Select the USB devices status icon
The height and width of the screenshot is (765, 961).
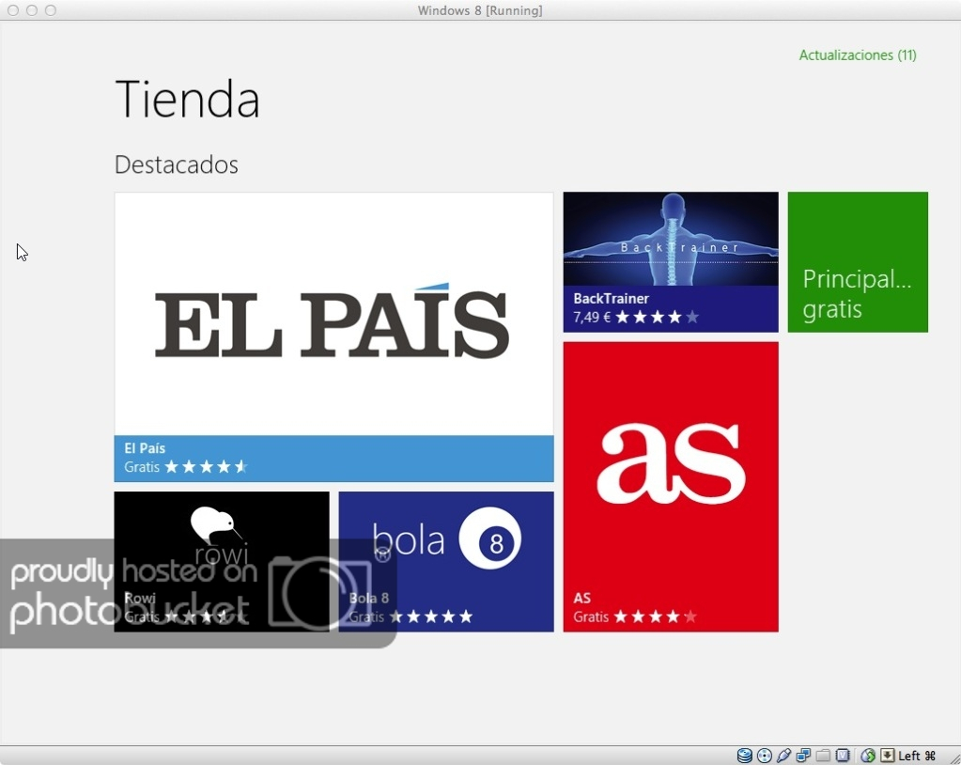click(x=783, y=755)
